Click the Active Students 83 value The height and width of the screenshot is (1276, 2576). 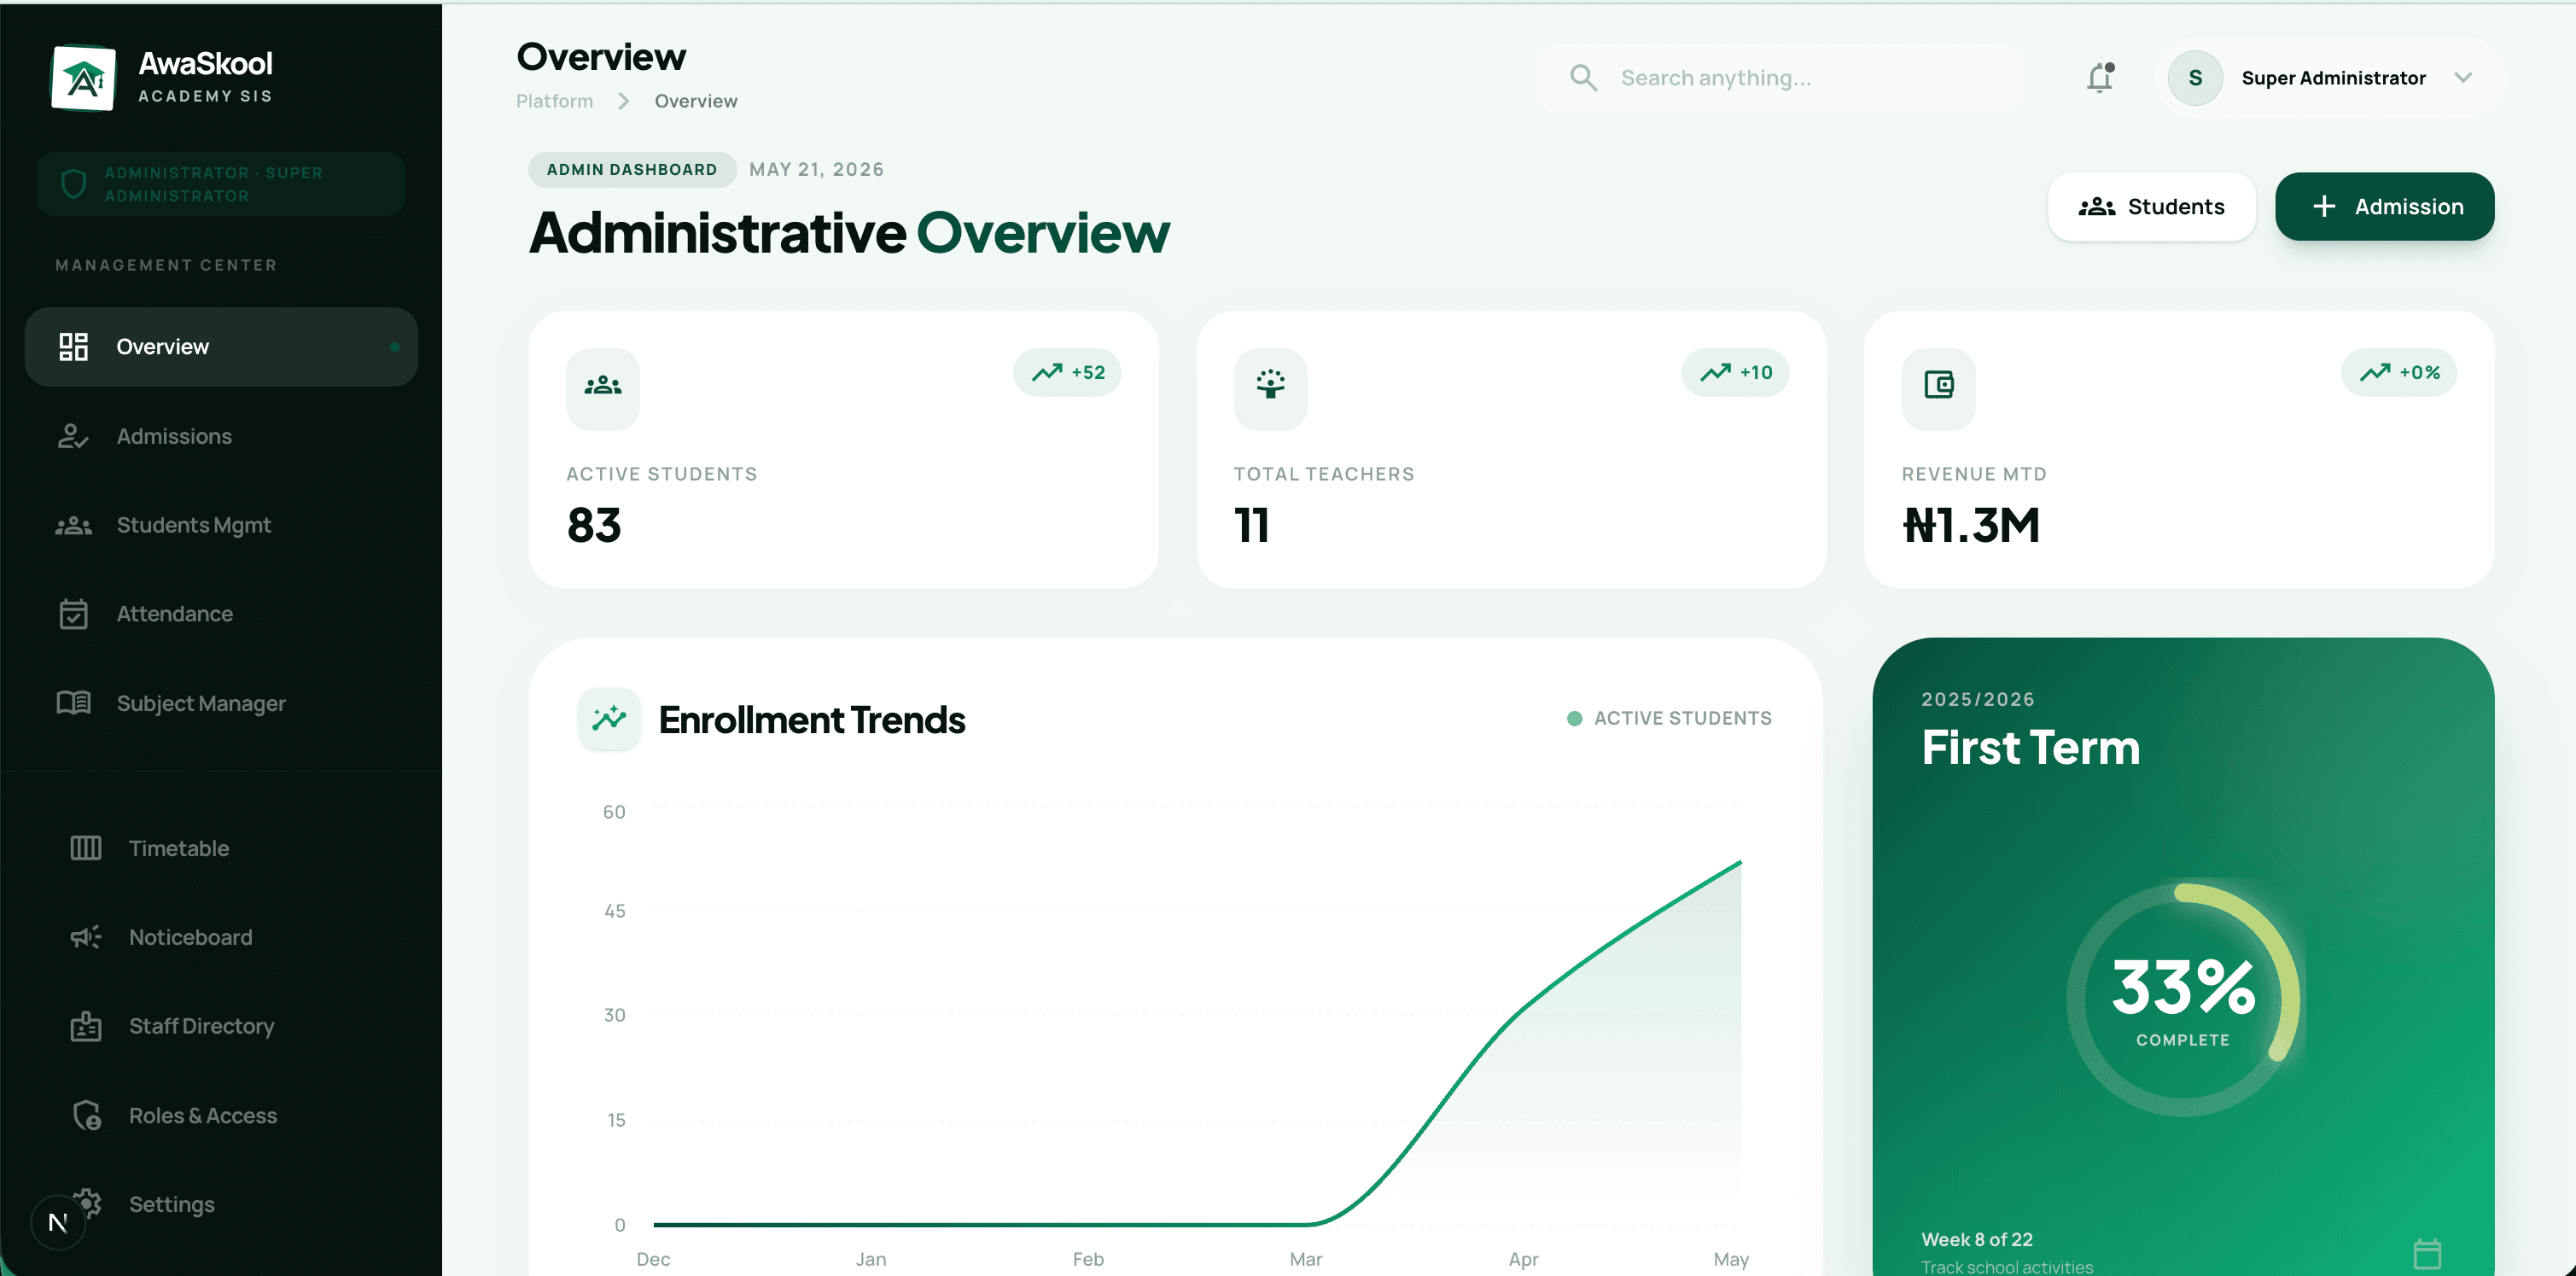pos(594,526)
